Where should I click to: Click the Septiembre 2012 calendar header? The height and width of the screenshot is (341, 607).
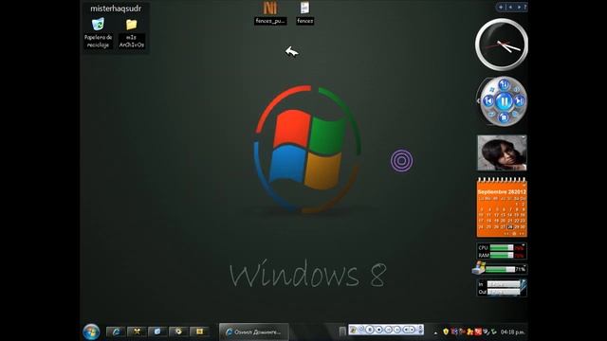pos(502,191)
